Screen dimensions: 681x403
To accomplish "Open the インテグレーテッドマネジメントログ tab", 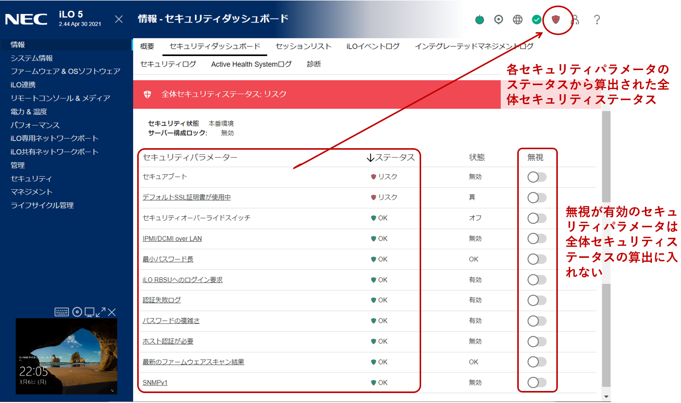I will pos(474,46).
